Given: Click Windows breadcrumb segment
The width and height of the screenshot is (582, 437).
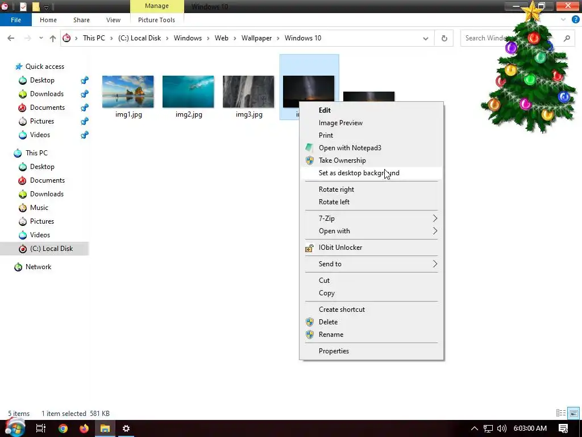Looking at the screenshot, I should [x=188, y=38].
